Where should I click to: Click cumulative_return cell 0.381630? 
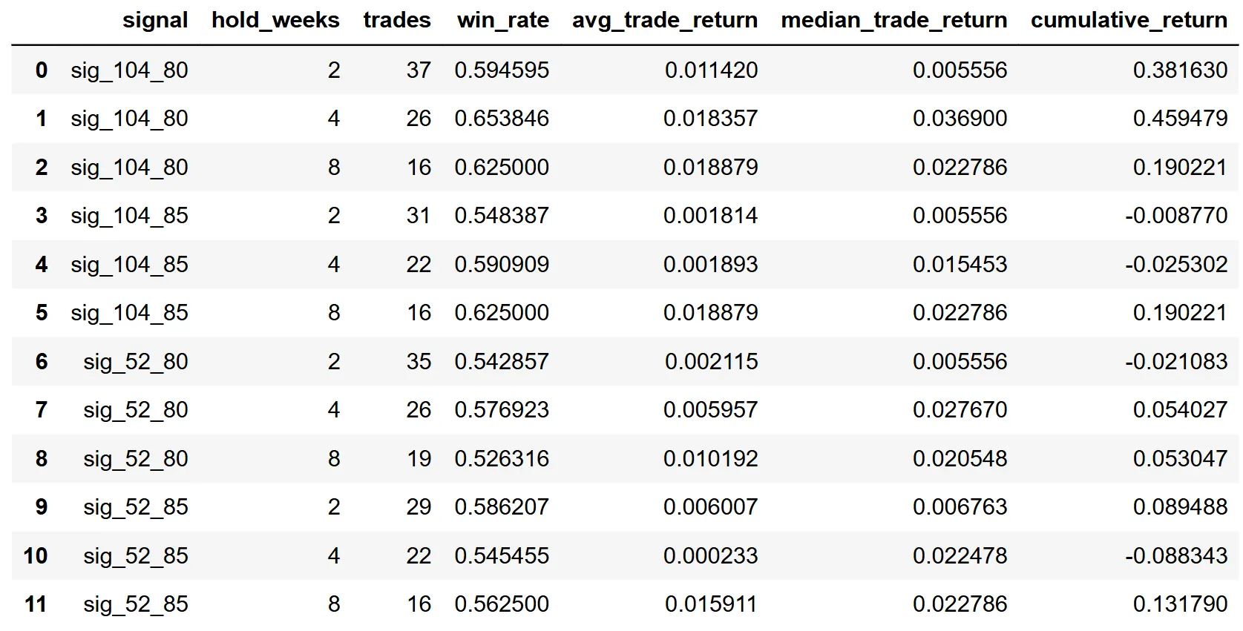coord(1180,70)
